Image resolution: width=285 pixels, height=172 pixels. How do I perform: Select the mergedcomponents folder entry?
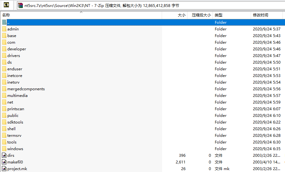26,89
